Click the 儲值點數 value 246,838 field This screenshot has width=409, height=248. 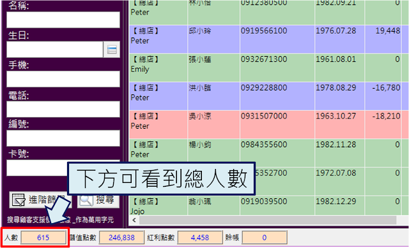(x=121, y=237)
